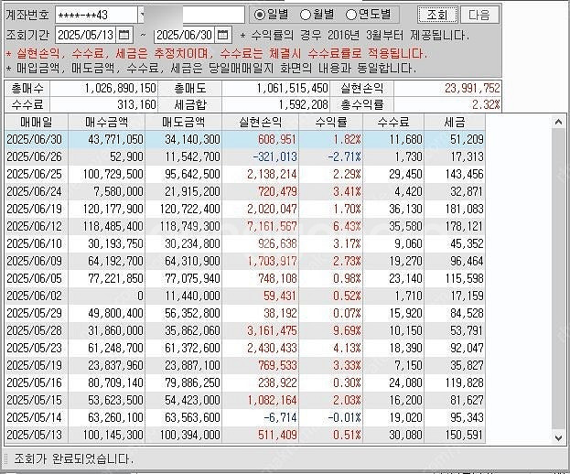This screenshot has height=474, width=570.
Task: Click the 조회 button
Action: pos(437,15)
